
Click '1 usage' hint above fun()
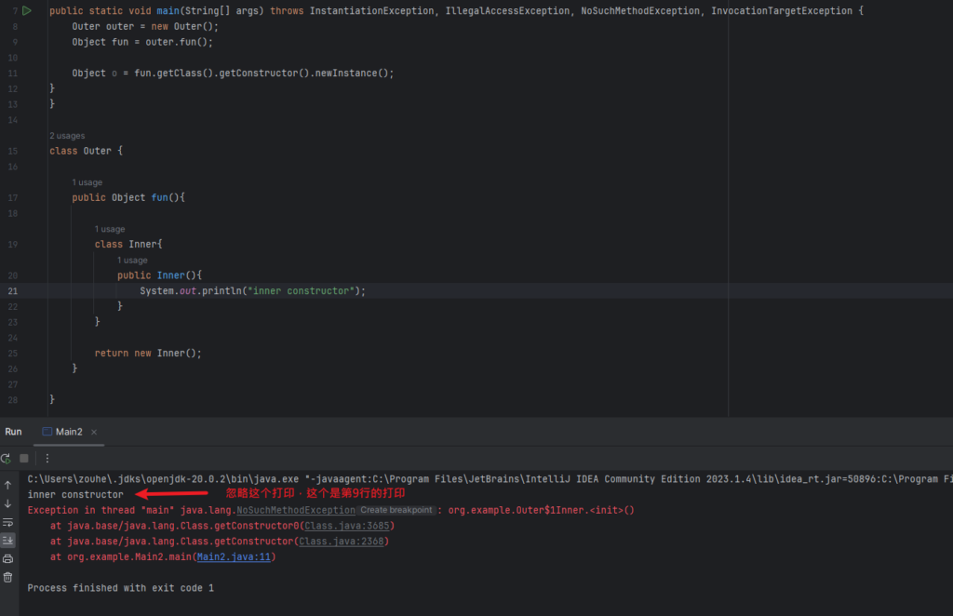tap(87, 182)
